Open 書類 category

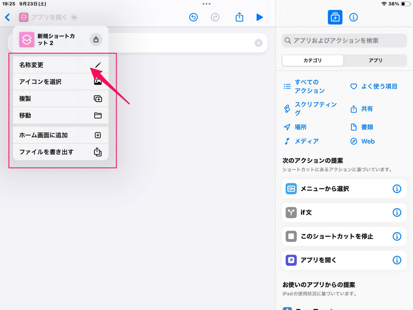[x=362, y=127]
